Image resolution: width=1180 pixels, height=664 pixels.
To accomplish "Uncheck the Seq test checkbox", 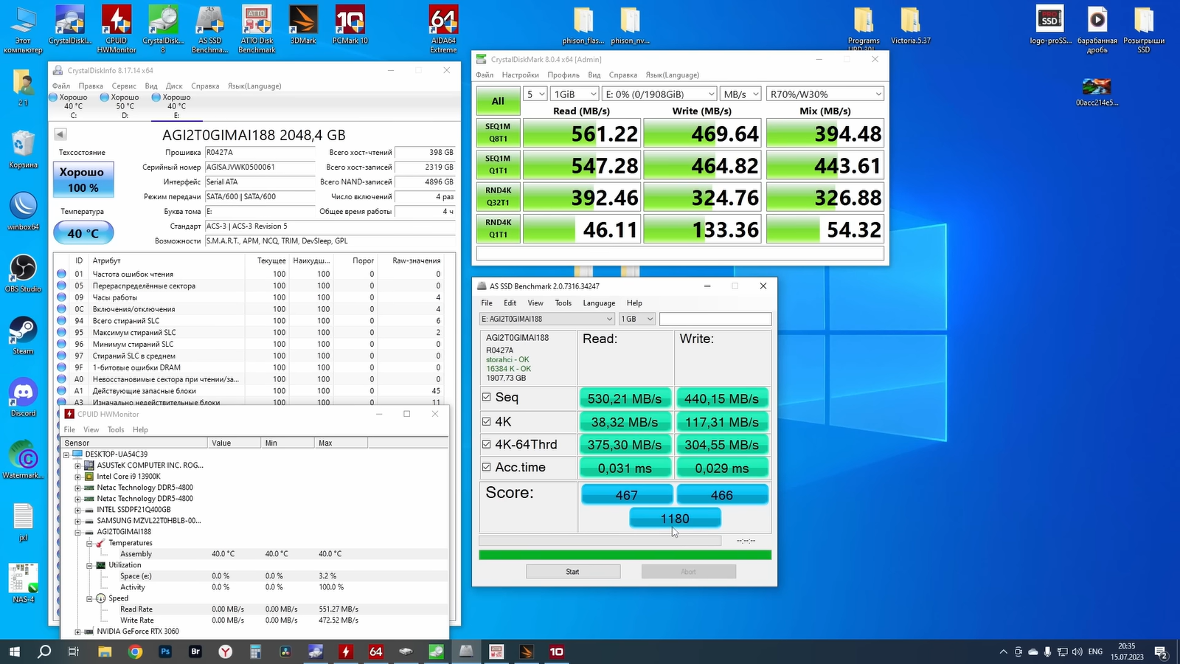I will coord(487,397).
